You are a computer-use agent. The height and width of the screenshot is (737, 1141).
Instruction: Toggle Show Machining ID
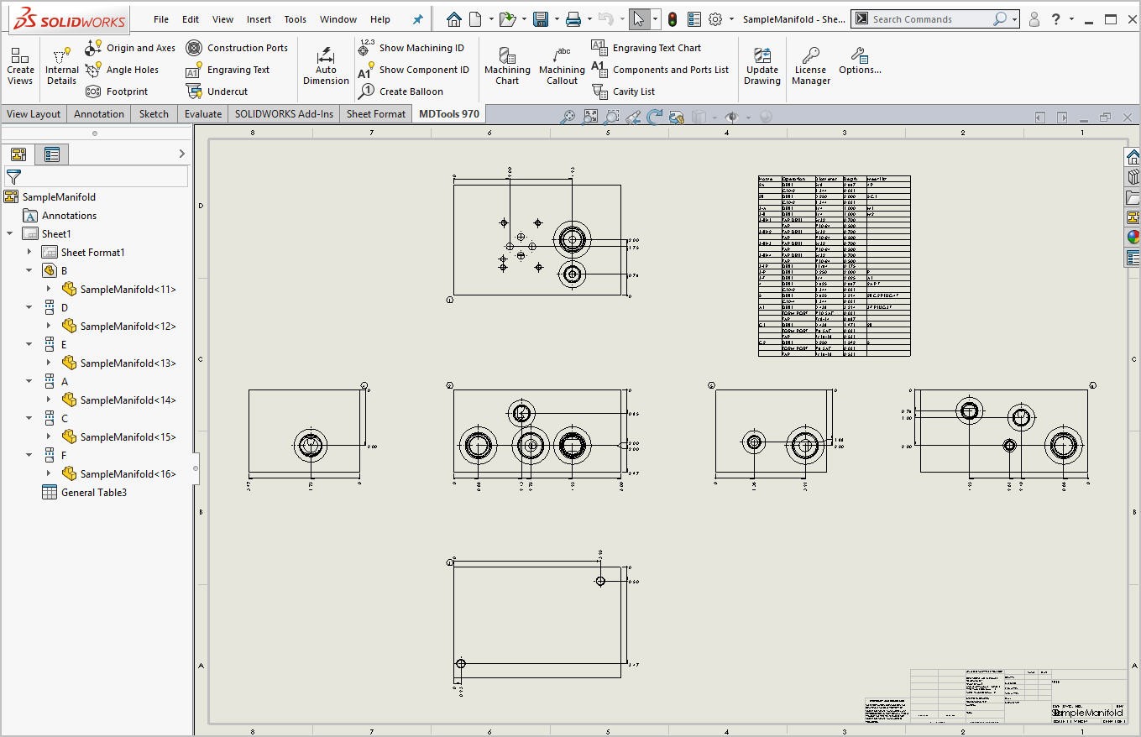point(411,48)
